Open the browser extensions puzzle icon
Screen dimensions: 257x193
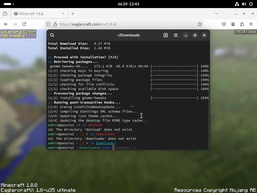[242, 24]
